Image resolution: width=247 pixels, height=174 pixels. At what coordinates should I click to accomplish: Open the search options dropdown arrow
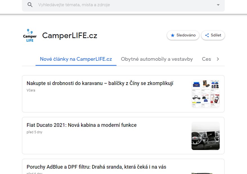click(x=218, y=5)
